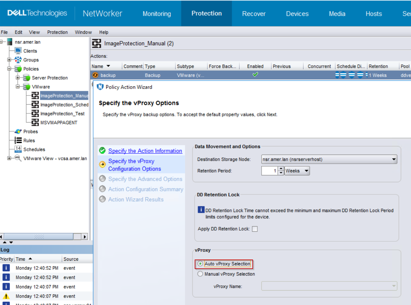Click the Specify the Action Information link

tap(145, 151)
